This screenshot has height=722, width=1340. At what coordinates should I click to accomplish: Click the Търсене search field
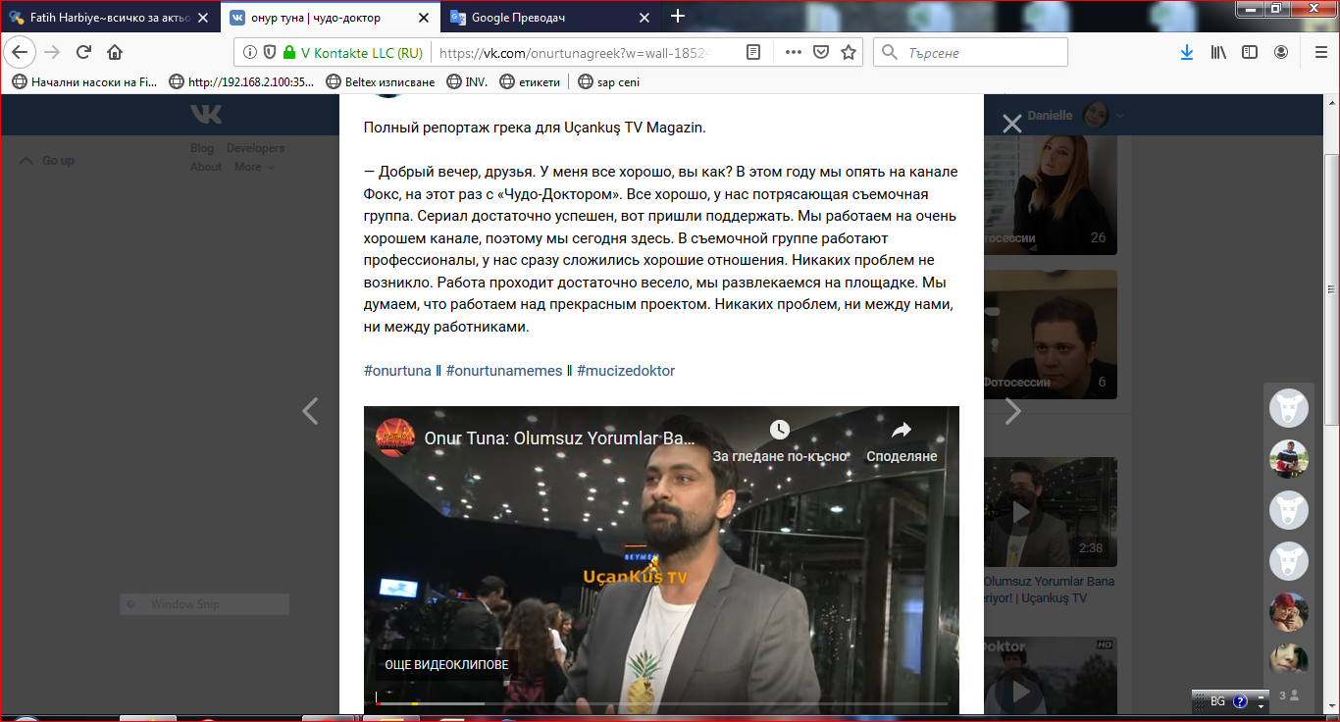981,52
